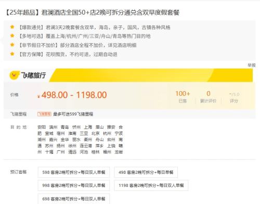The image size is (260, 204).
Task: Click destination 嘉兴
Action: click(53, 139)
